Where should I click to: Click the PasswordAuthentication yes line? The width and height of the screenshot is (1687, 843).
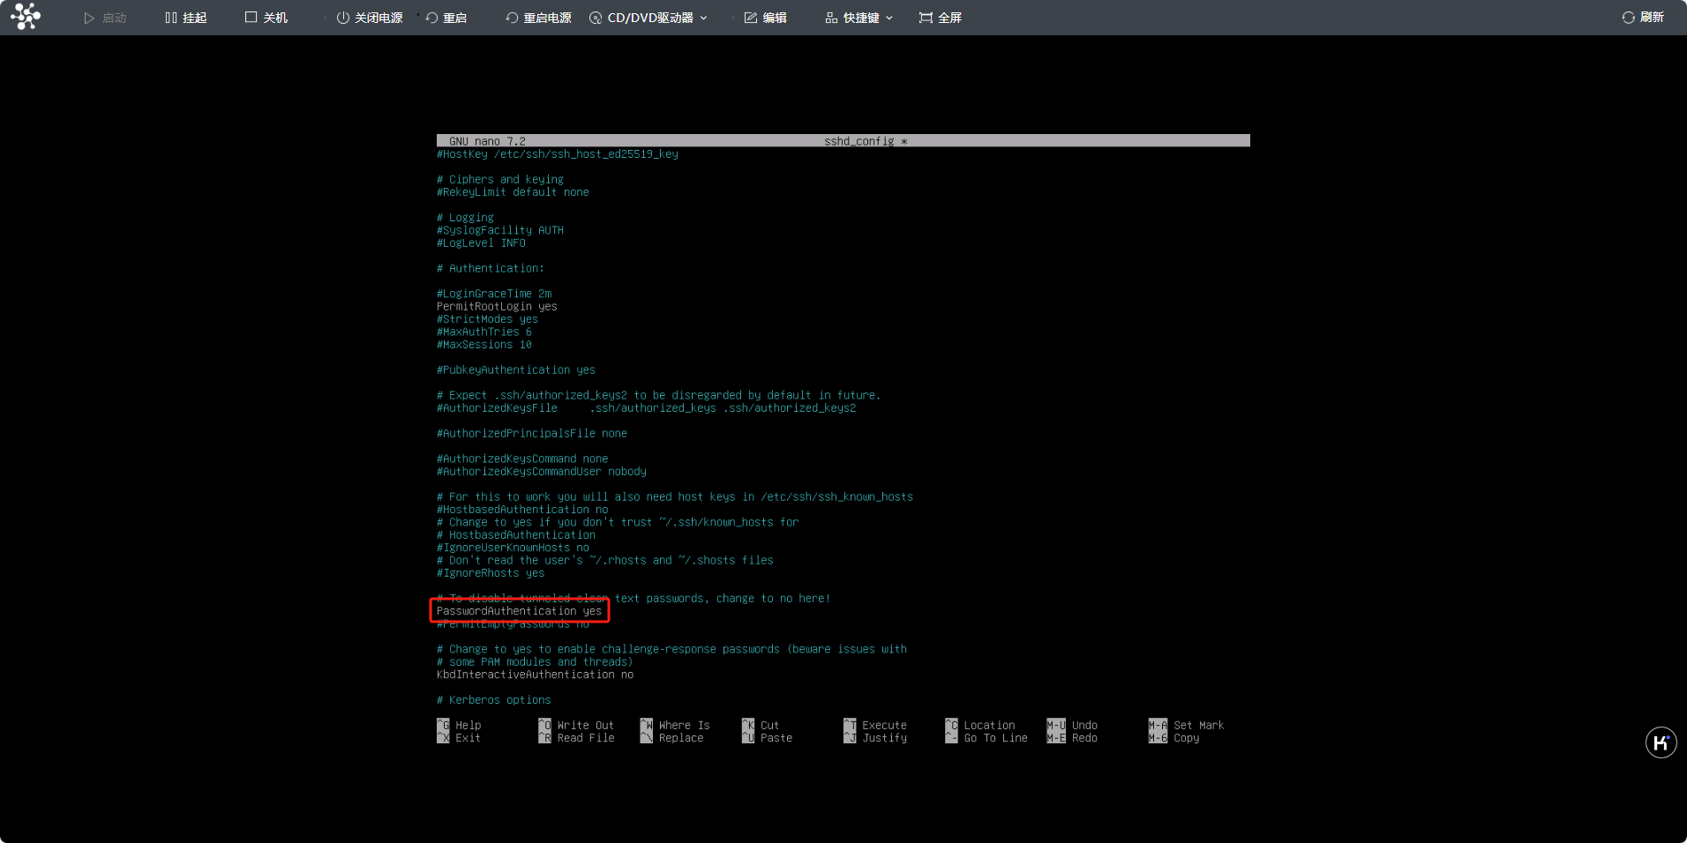[x=519, y=611]
